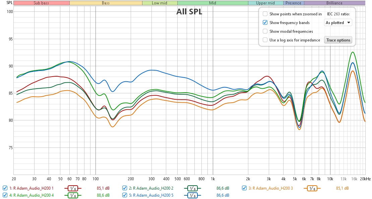Click the All SPL graph title

click(x=189, y=12)
